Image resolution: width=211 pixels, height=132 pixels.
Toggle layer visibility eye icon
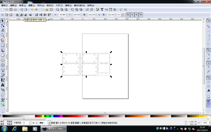34,123
